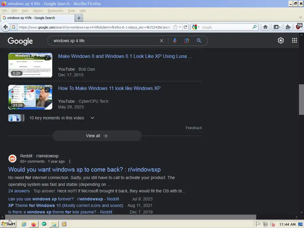Click the Firefox icon in the taskbar
Image resolution: width=304 pixels, height=228 pixels.
[x=34, y=224]
